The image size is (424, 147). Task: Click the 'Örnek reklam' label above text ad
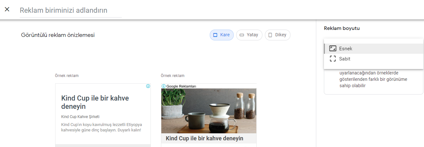click(67, 76)
